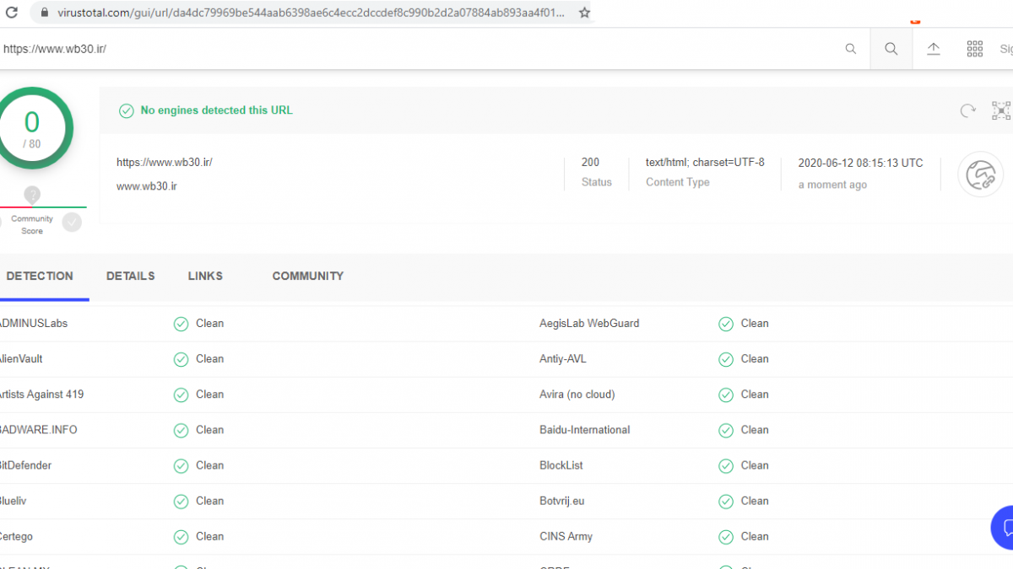Click check icon next to No engines detected
1013x569 pixels.
pyautogui.click(x=127, y=110)
